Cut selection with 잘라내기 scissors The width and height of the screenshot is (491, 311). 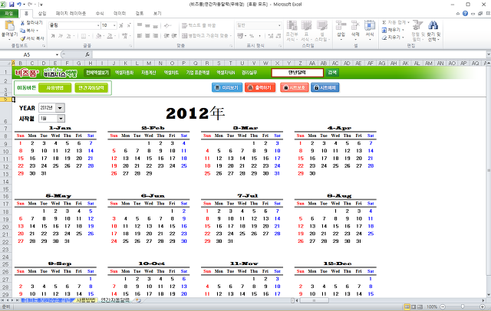point(31,23)
